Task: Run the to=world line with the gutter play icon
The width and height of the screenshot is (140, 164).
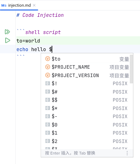Action: pyautogui.click(x=7, y=40)
